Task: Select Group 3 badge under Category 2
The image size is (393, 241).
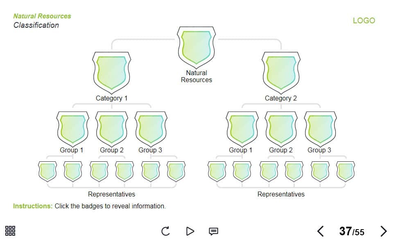Action: pyautogui.click(x=320, y=128)
